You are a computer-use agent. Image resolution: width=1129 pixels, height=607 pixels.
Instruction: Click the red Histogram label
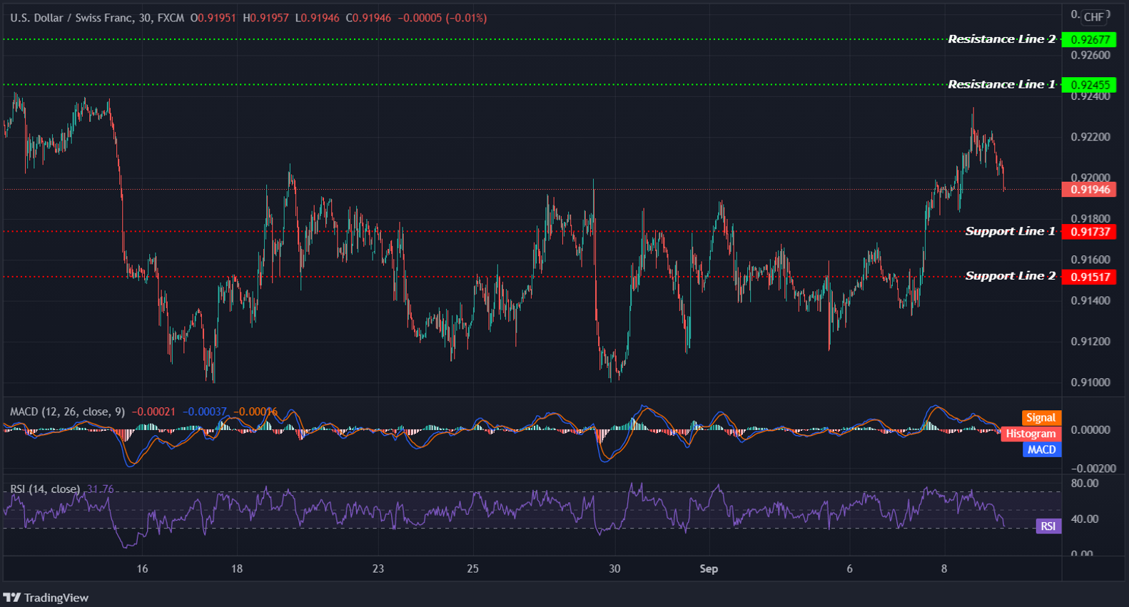(1031, 434)
